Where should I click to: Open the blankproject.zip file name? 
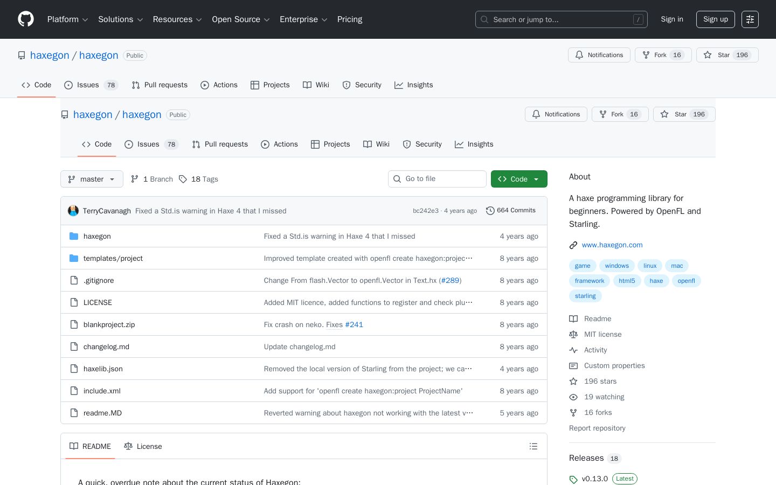109,324
